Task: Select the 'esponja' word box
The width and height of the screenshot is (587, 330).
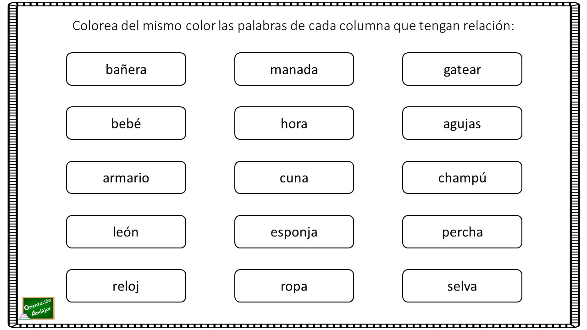Action: click(x=294, y=232)
